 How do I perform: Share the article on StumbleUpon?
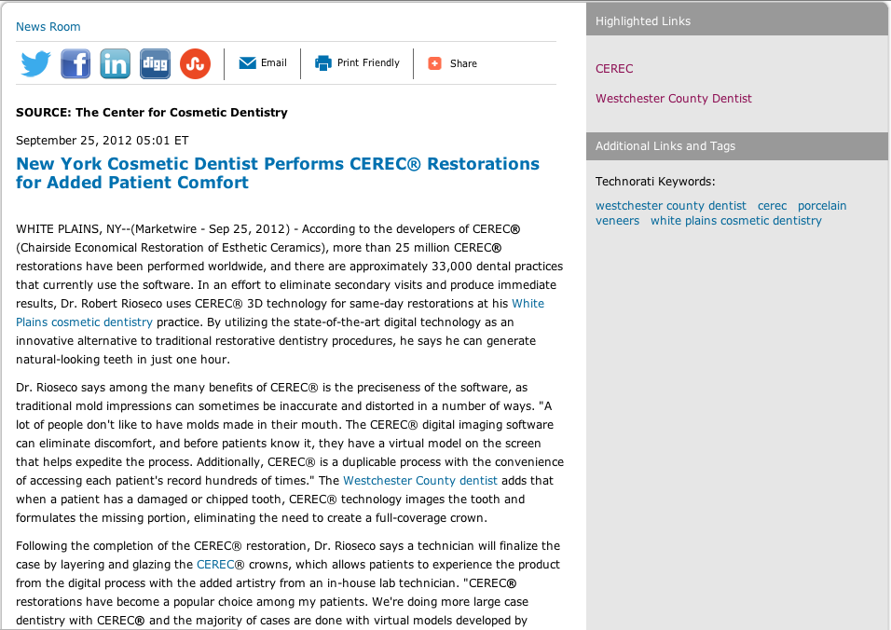[x=195, y=63]
